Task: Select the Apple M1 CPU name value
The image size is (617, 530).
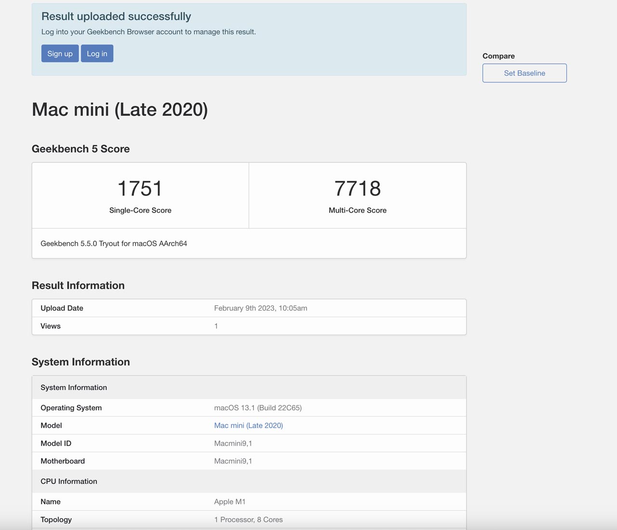Action: pos(230,502)
